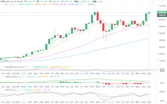167x104 pixels.
Task: Select DMI in the tab strip under StochRSI panel
Action: pos(30,73)
